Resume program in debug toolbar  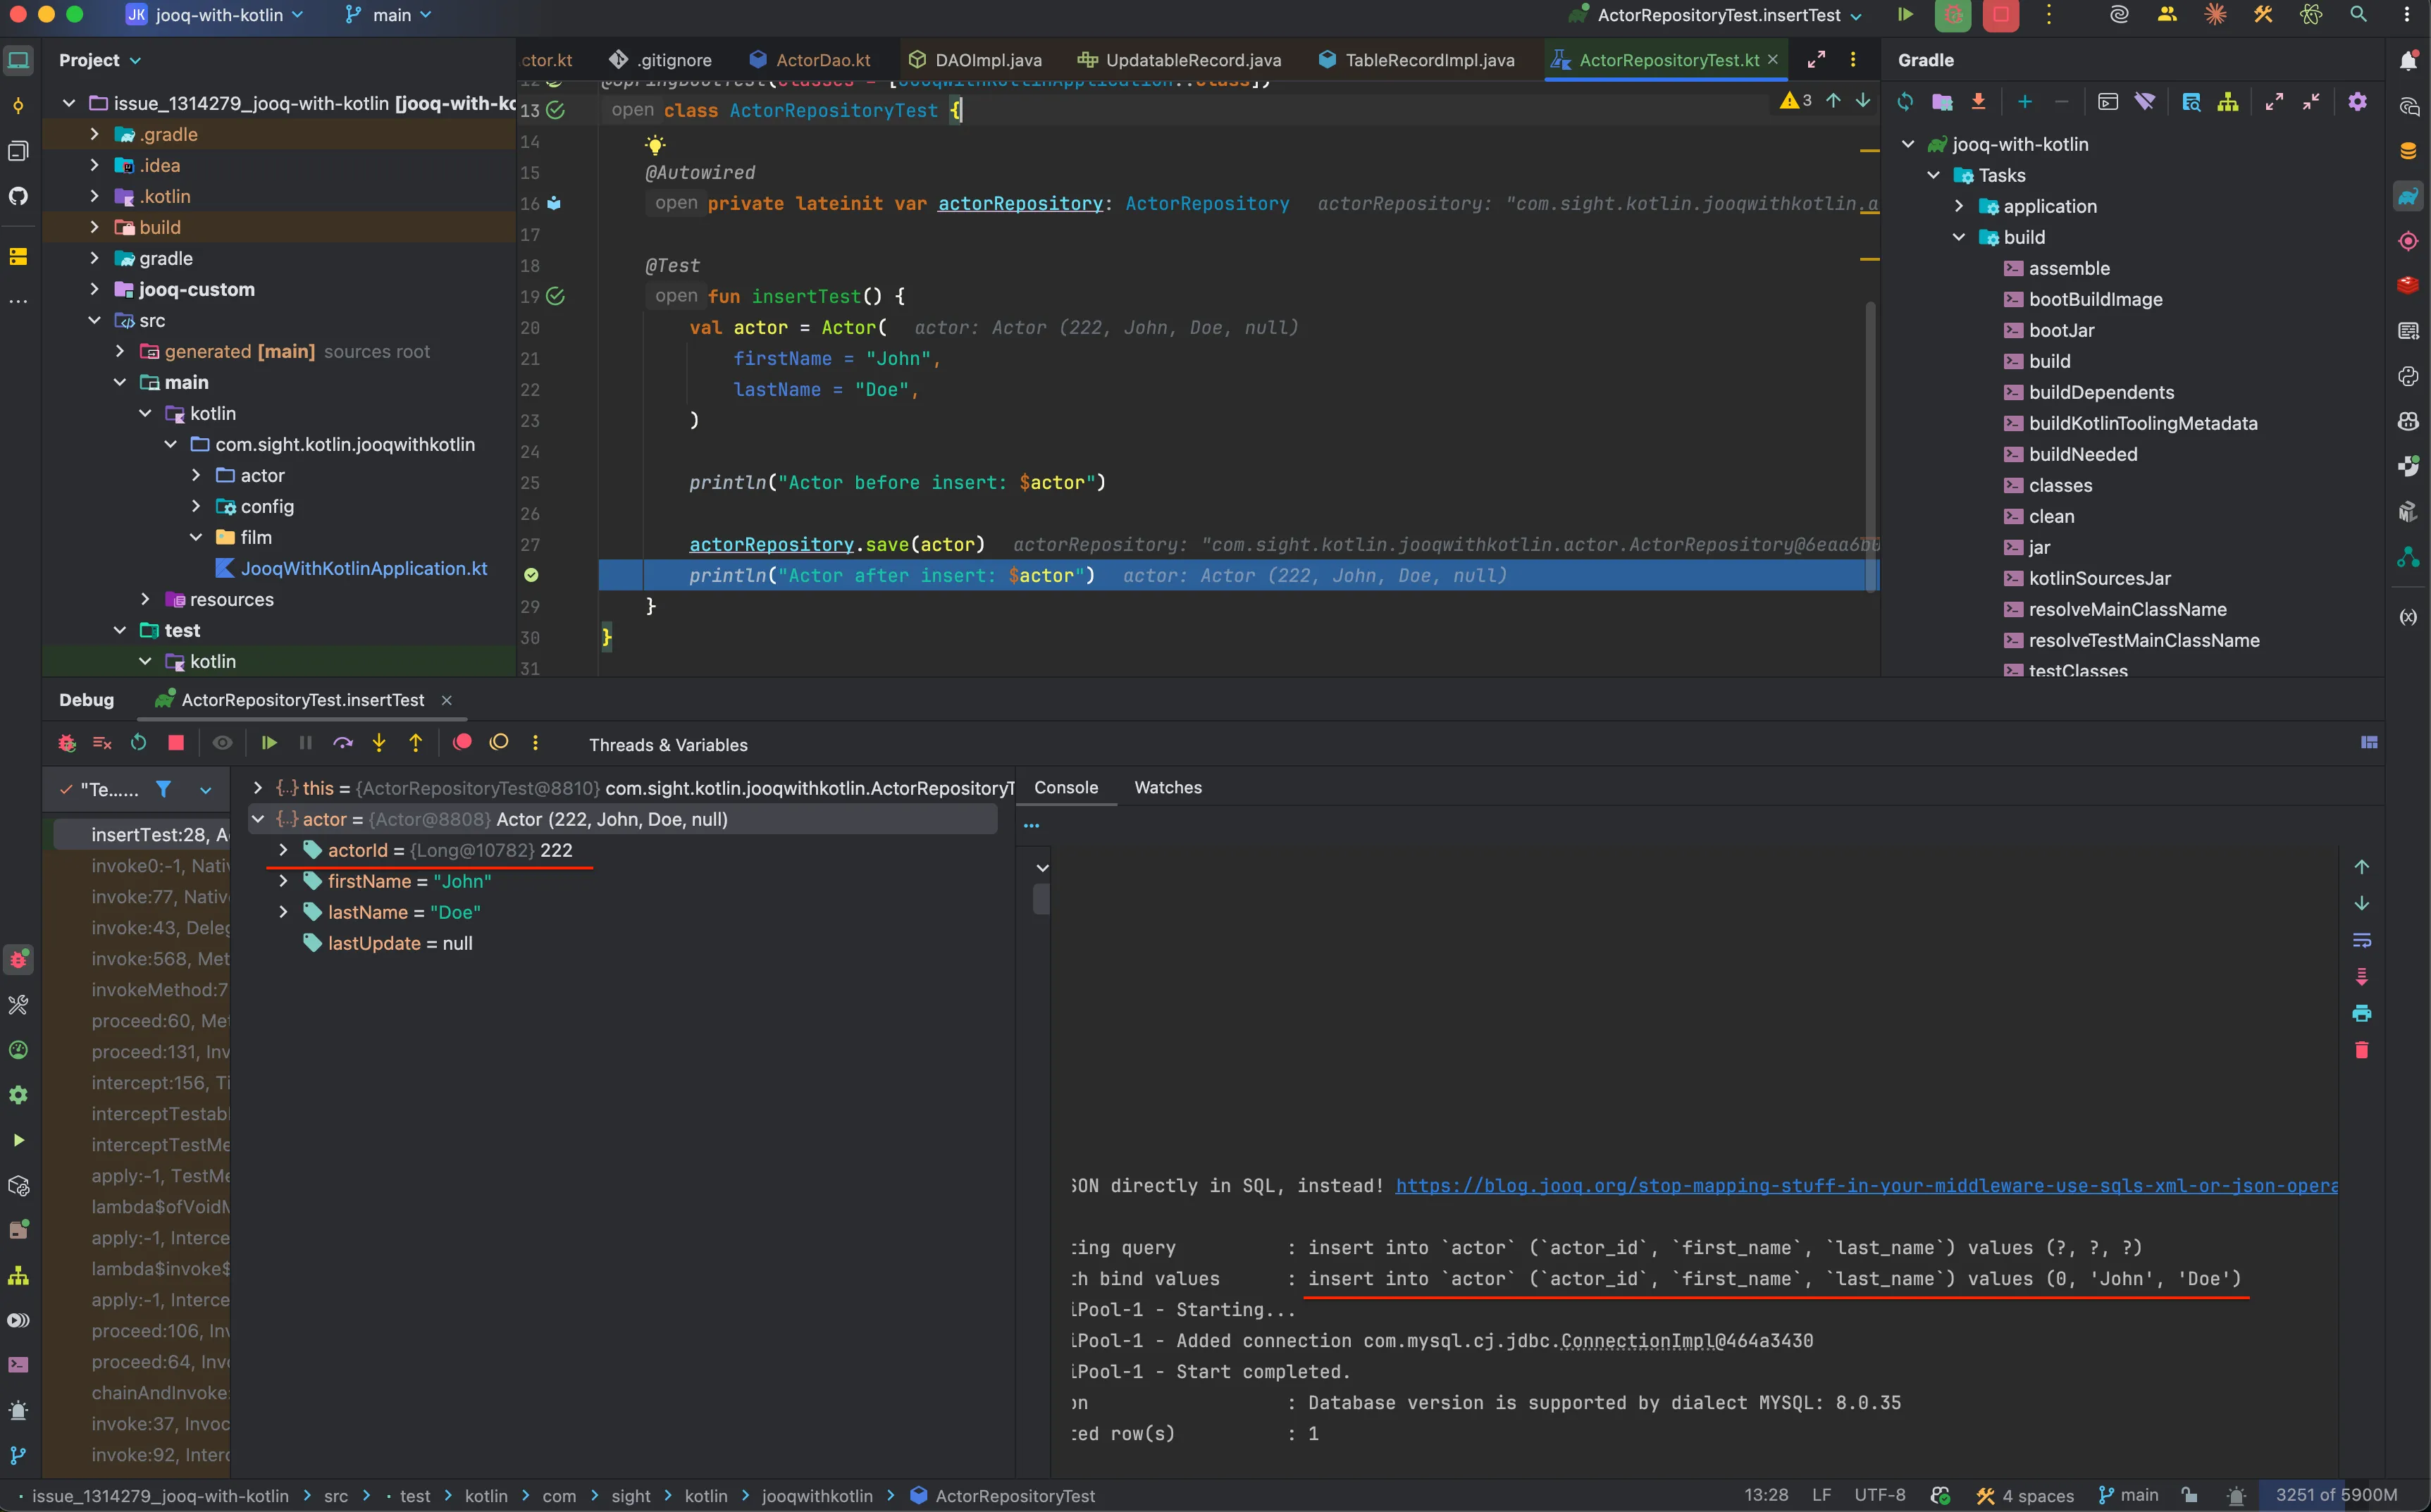click(x=269, y=743)
